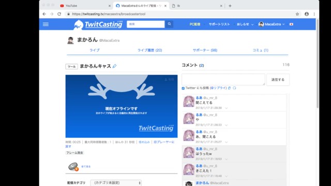The height and width of the screenshot is (186, 331).
Task: Click the 送信する button
Action: pyautogui.click(x=278, y=80)
